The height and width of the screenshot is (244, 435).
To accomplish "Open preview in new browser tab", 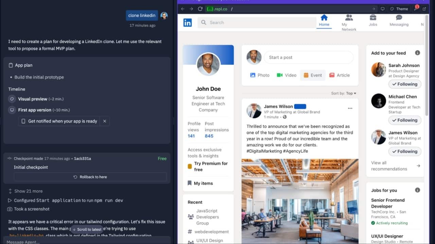I will [x=424, y=9].
